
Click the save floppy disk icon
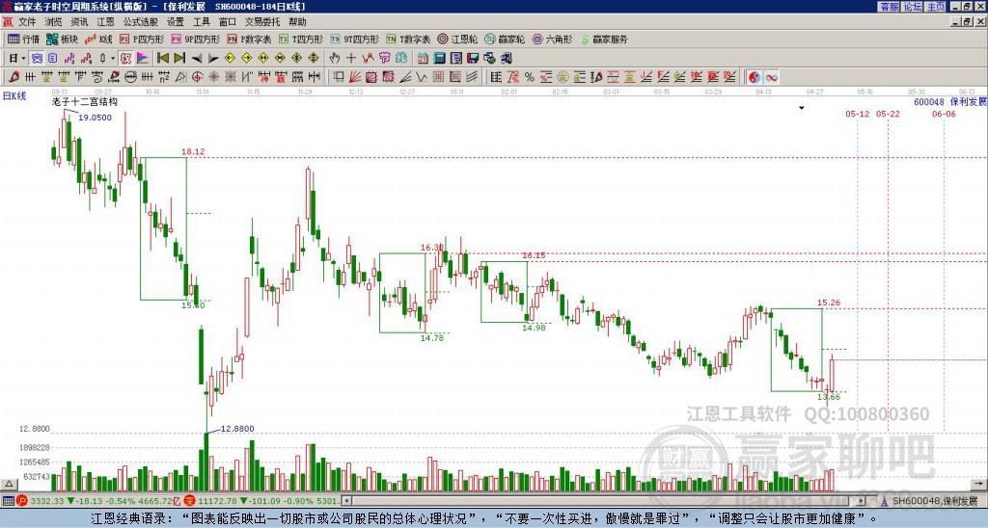(473, 59)
